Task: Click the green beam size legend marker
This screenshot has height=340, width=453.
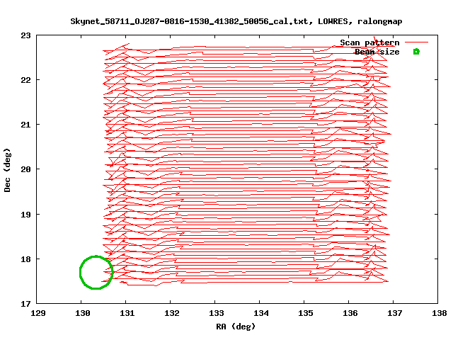Action: [x=416, y=52]
